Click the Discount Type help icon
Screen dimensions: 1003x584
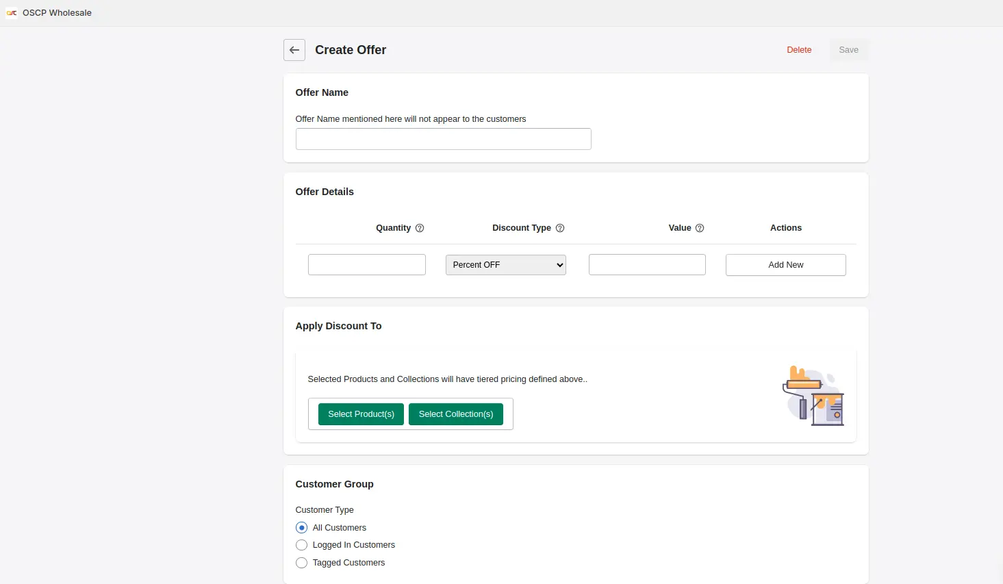tap(560, 228)
